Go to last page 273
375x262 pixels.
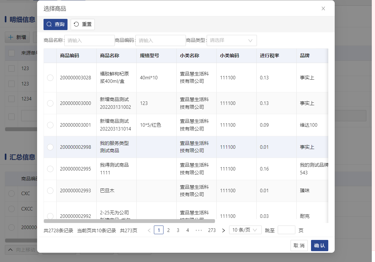pyautogui.click(x=212, y=230)
